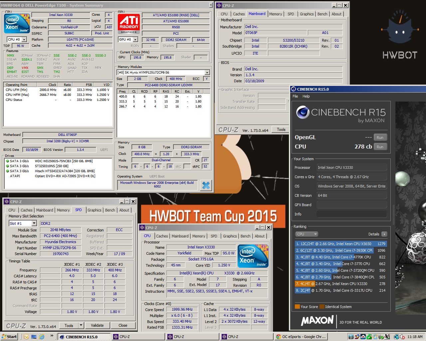Screen dimensions: 426x341
Task: Click the ATI Radeon Graphics logo
Action: pos(128,24)
